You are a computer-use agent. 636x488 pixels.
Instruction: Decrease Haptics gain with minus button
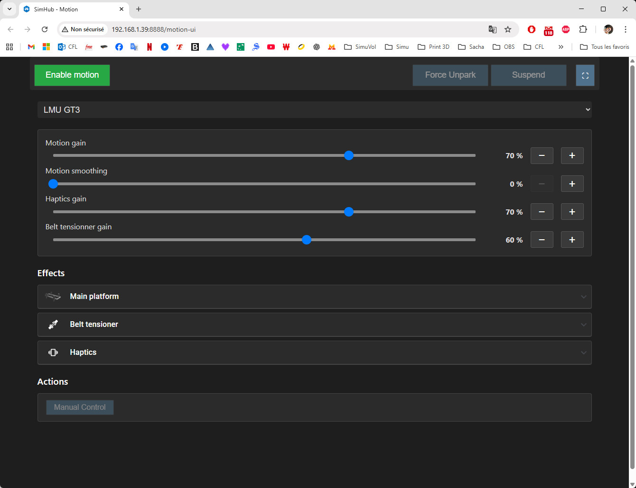point(542,212)
